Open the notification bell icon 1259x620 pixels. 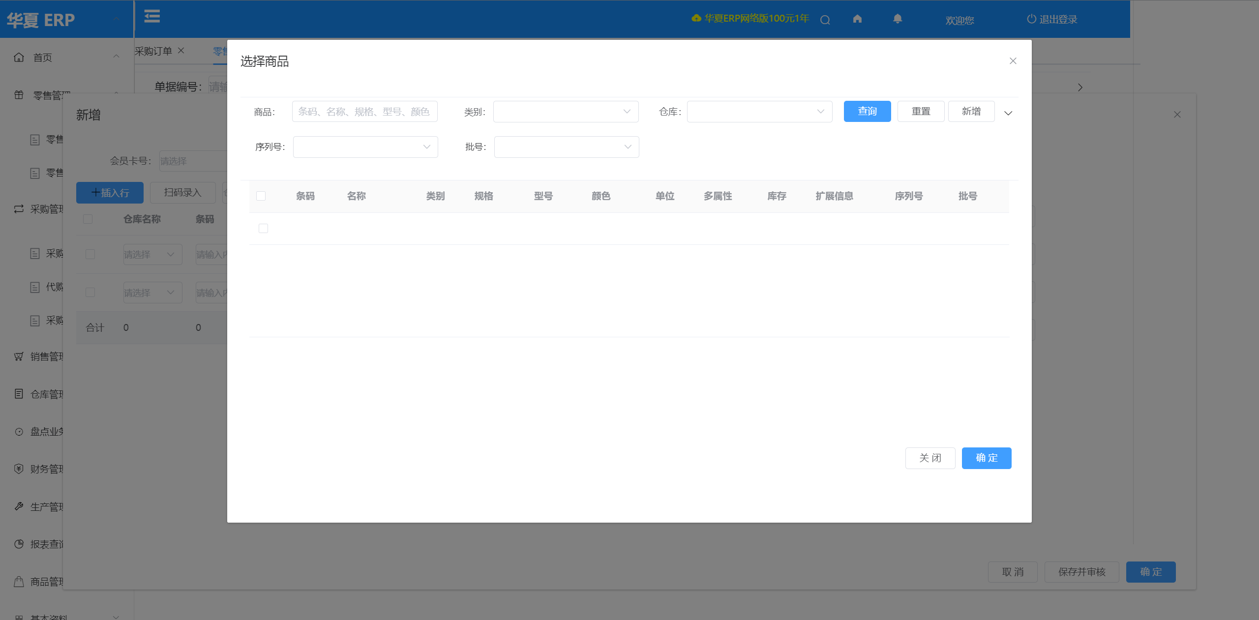[x=898, y=19]
